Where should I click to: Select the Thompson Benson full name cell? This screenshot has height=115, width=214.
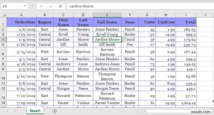(x=107, y=76)
